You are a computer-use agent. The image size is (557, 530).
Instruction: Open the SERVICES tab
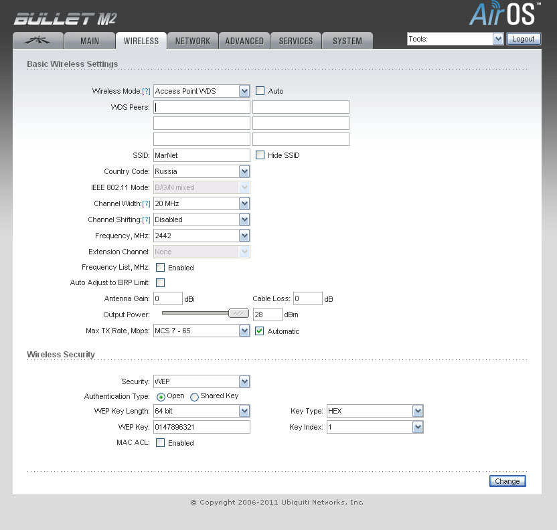[x=295, y=40]
